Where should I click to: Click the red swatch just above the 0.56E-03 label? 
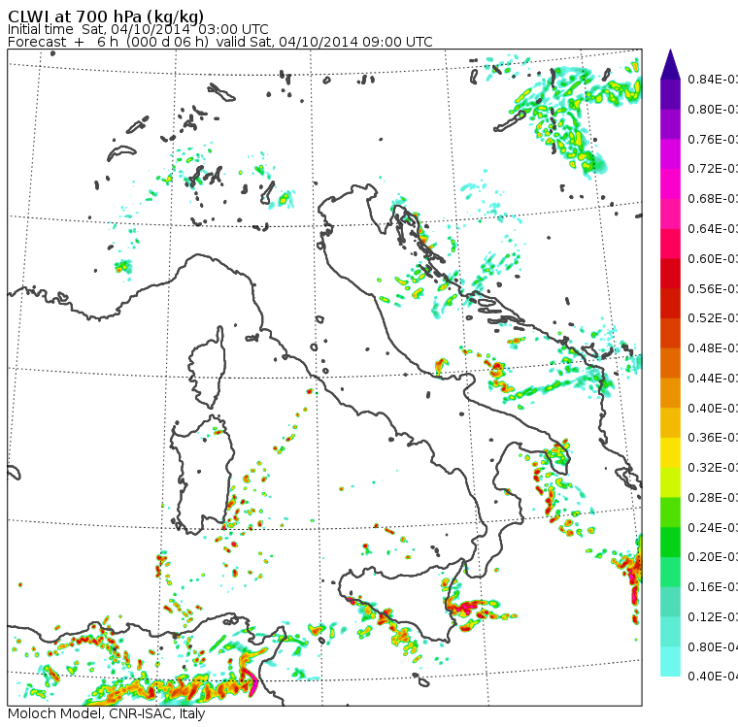click(670, 274)
